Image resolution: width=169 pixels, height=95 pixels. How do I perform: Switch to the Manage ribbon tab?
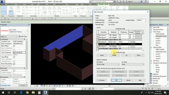click(x=86, y=4)
